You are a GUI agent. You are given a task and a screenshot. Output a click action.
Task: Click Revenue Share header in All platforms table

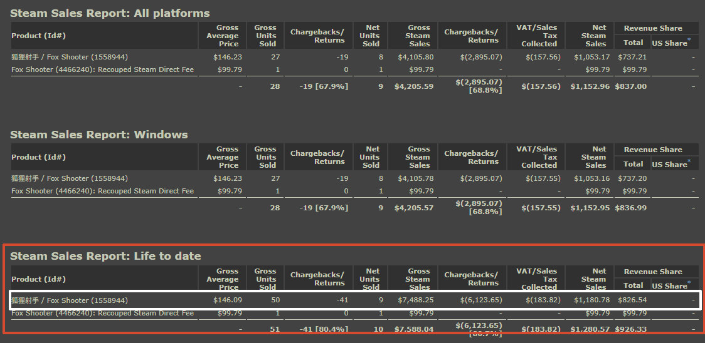pyautogui.click(x=653, y=28)
